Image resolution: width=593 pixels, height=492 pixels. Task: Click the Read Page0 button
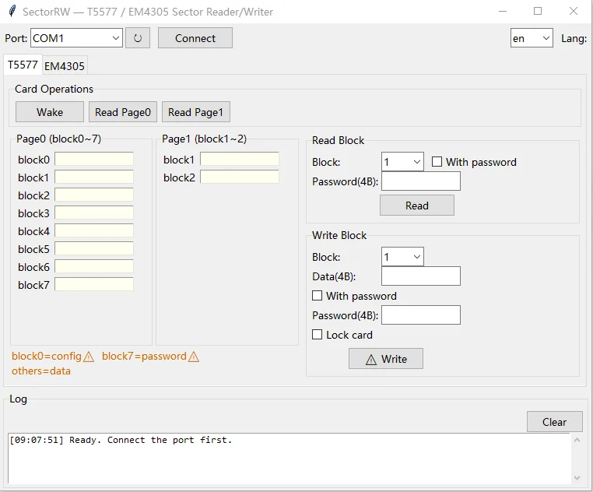[123, 111]
